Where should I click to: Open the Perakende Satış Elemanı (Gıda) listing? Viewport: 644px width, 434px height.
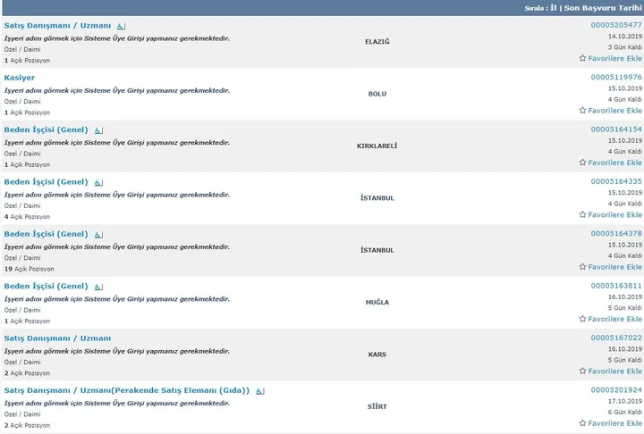tap(126, 390)
